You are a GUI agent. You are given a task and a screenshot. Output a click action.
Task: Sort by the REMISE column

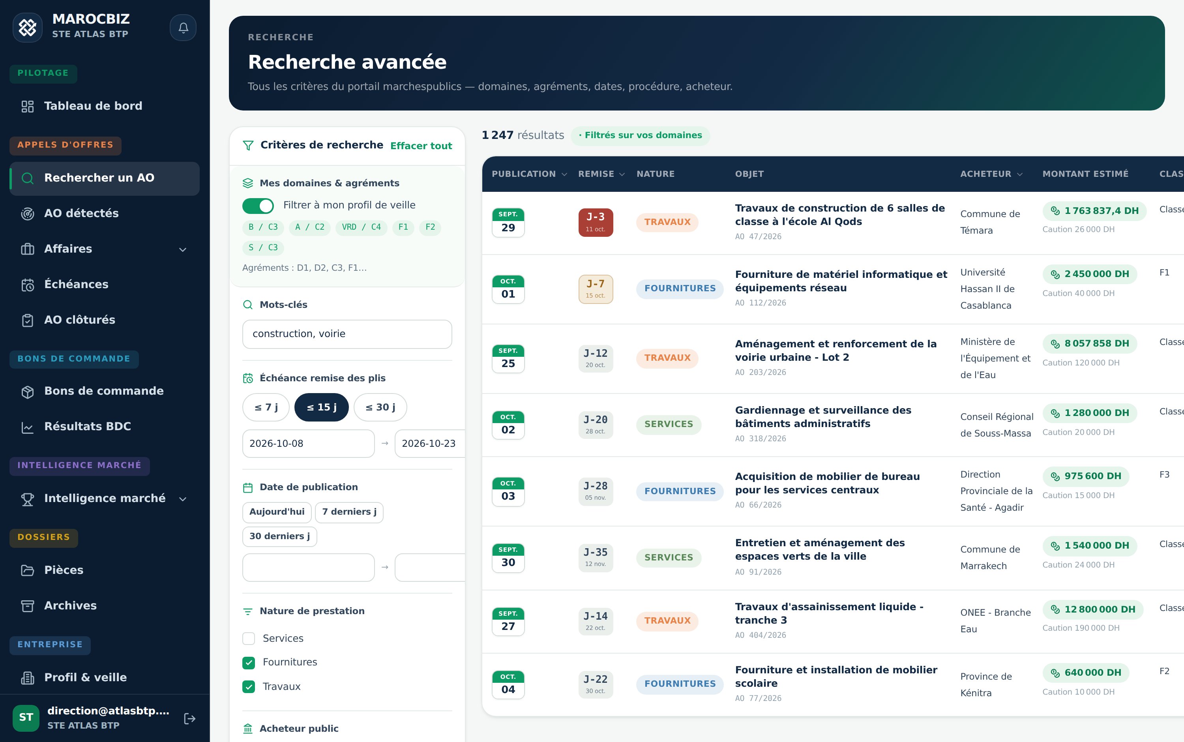click(601, 174)
